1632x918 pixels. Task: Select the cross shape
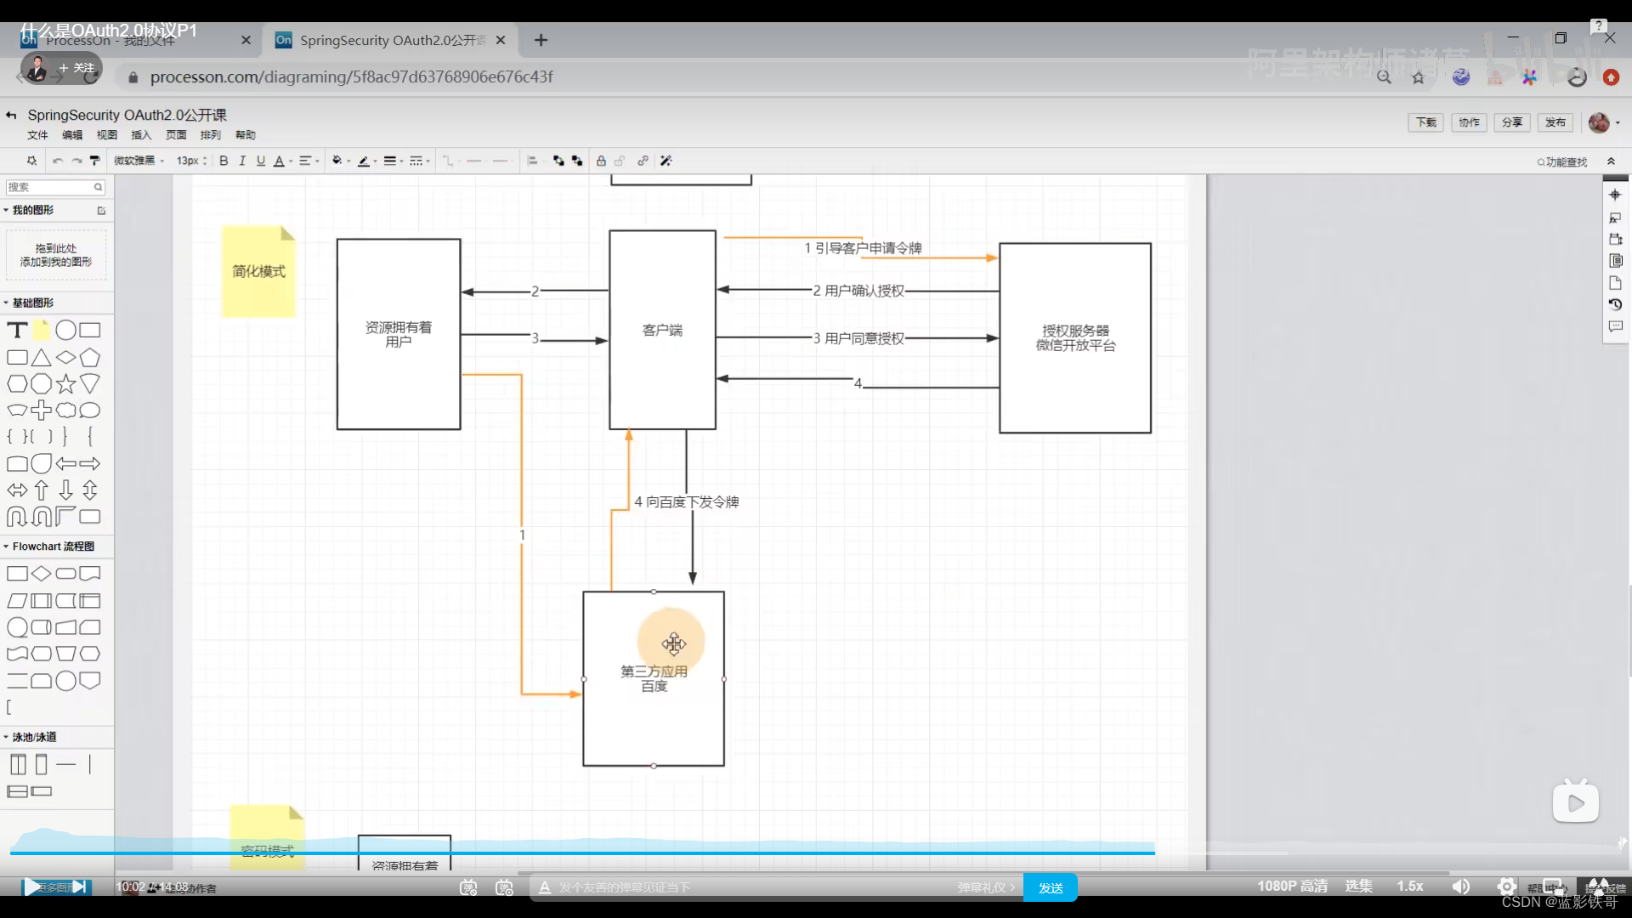click(x=41, y=411)
